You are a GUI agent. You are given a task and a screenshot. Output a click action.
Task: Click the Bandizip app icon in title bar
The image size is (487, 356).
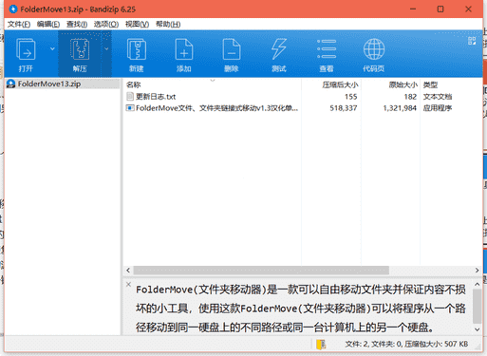(x=13, y=9)
